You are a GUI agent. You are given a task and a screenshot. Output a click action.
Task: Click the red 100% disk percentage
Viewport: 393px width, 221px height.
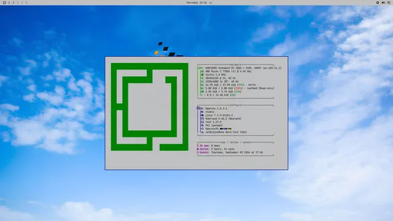click(x=239, y=88)
